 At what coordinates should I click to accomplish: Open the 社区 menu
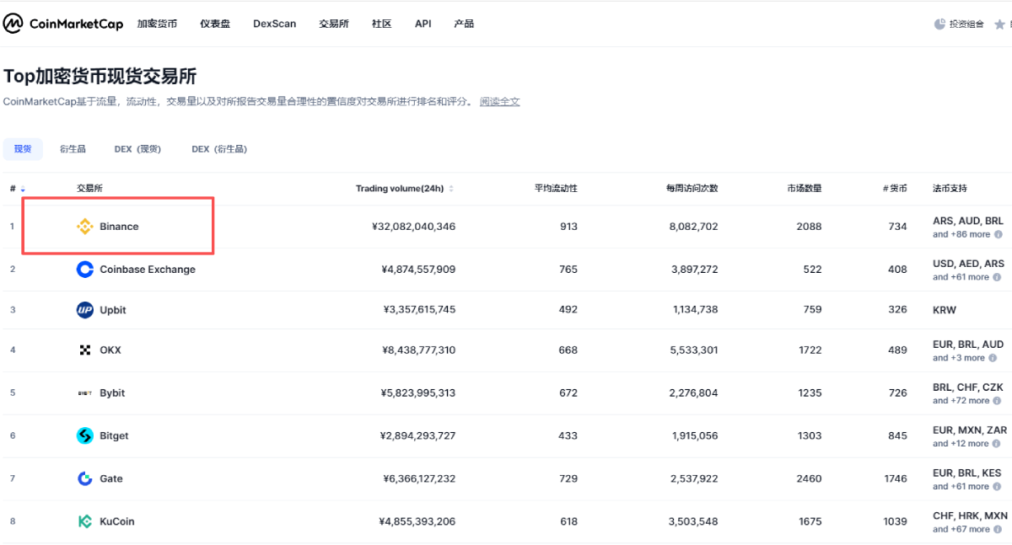click(x=382, y=24)
